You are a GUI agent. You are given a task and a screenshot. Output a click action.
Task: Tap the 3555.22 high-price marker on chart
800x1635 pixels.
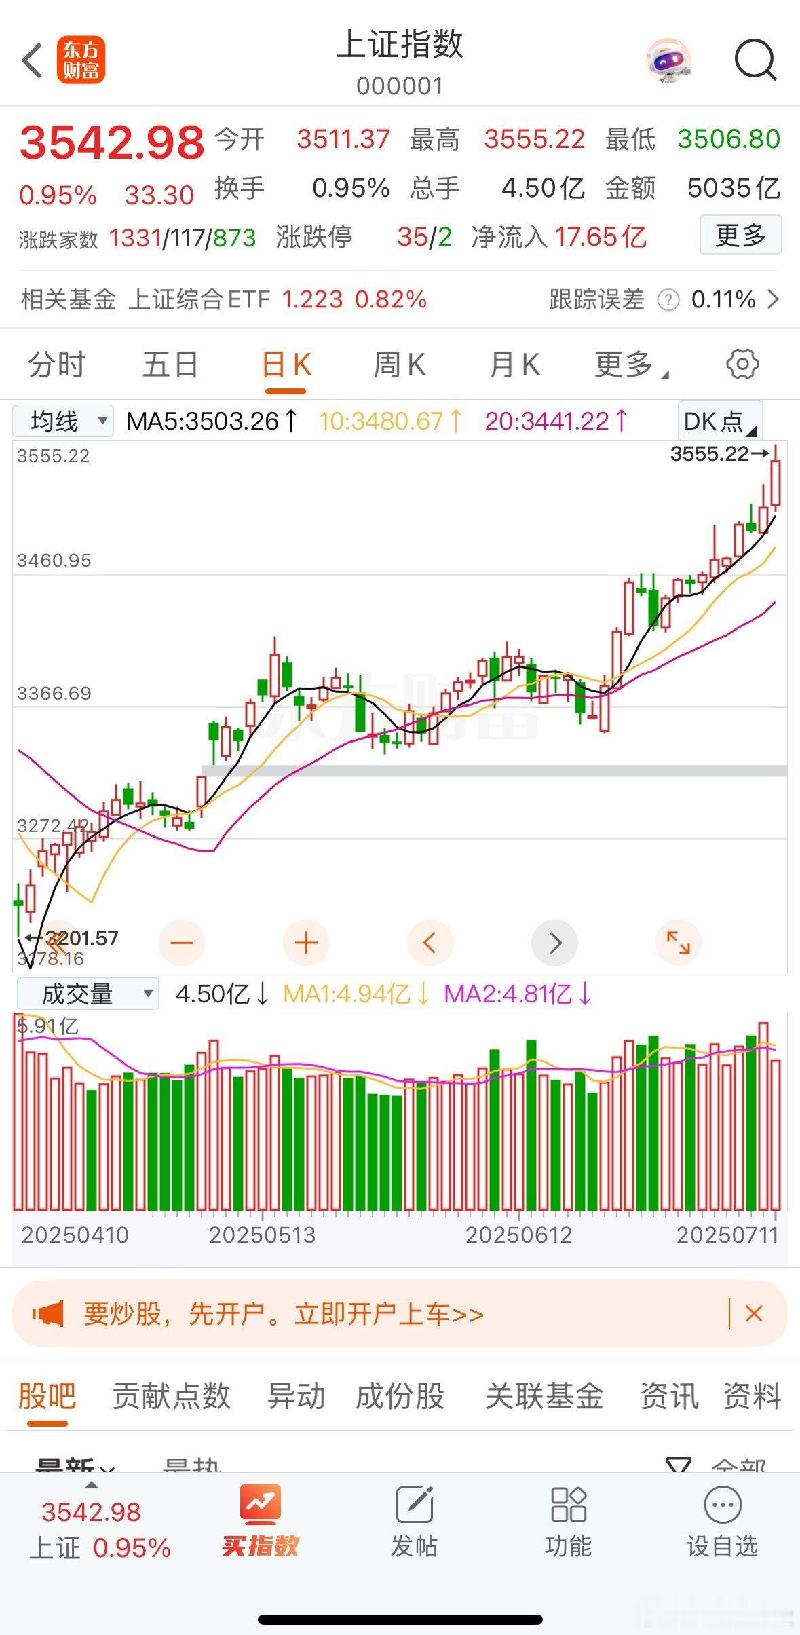[x=719, y=453]
